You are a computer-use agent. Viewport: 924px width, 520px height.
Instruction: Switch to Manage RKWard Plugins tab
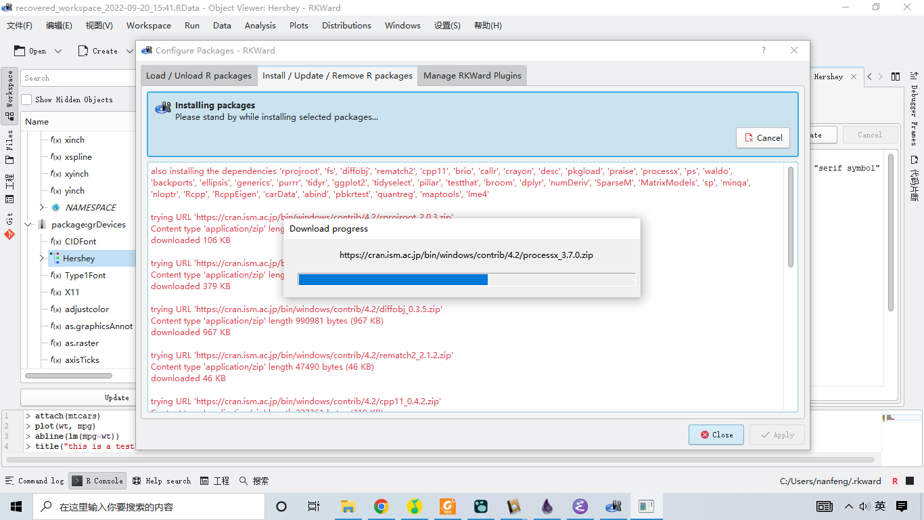coord(472,76)
